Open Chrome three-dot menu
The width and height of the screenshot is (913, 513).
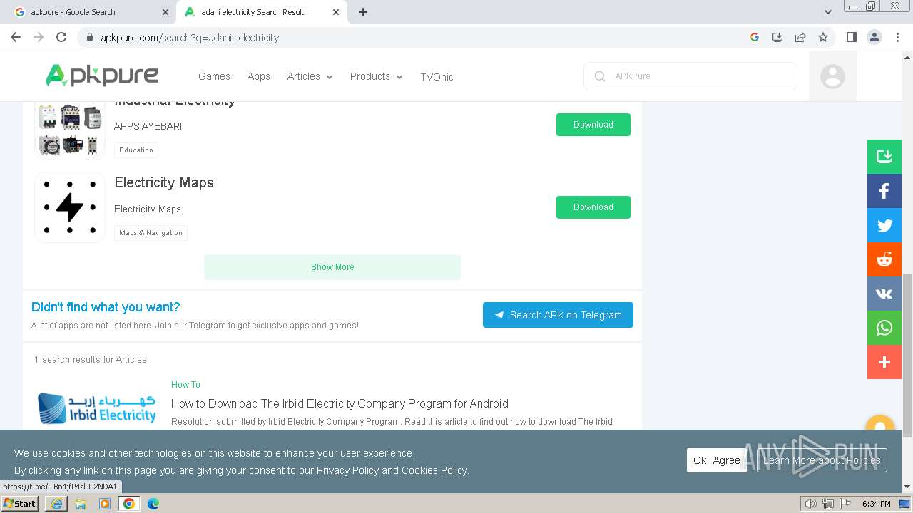click(x=898, y=37)
